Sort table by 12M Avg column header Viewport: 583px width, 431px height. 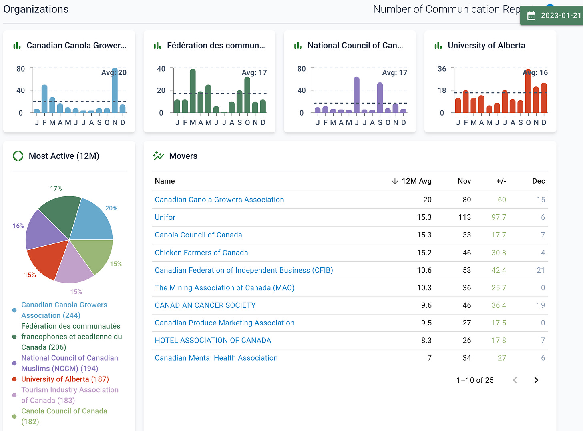tap(416, 181)
